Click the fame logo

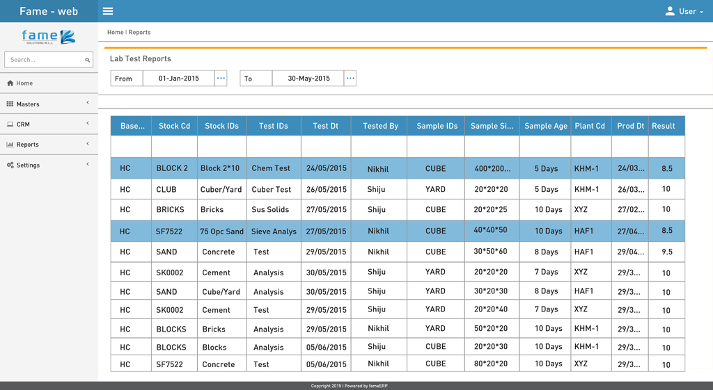[49, 36]
